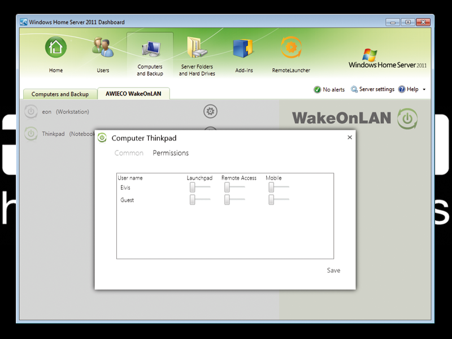Select user name Elvis in list
452x339 pixels.
[125, 188]
